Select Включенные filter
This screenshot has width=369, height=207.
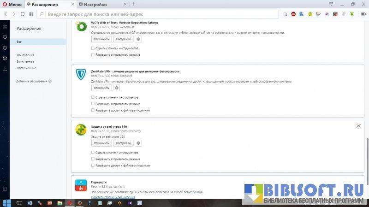point(25,61)
